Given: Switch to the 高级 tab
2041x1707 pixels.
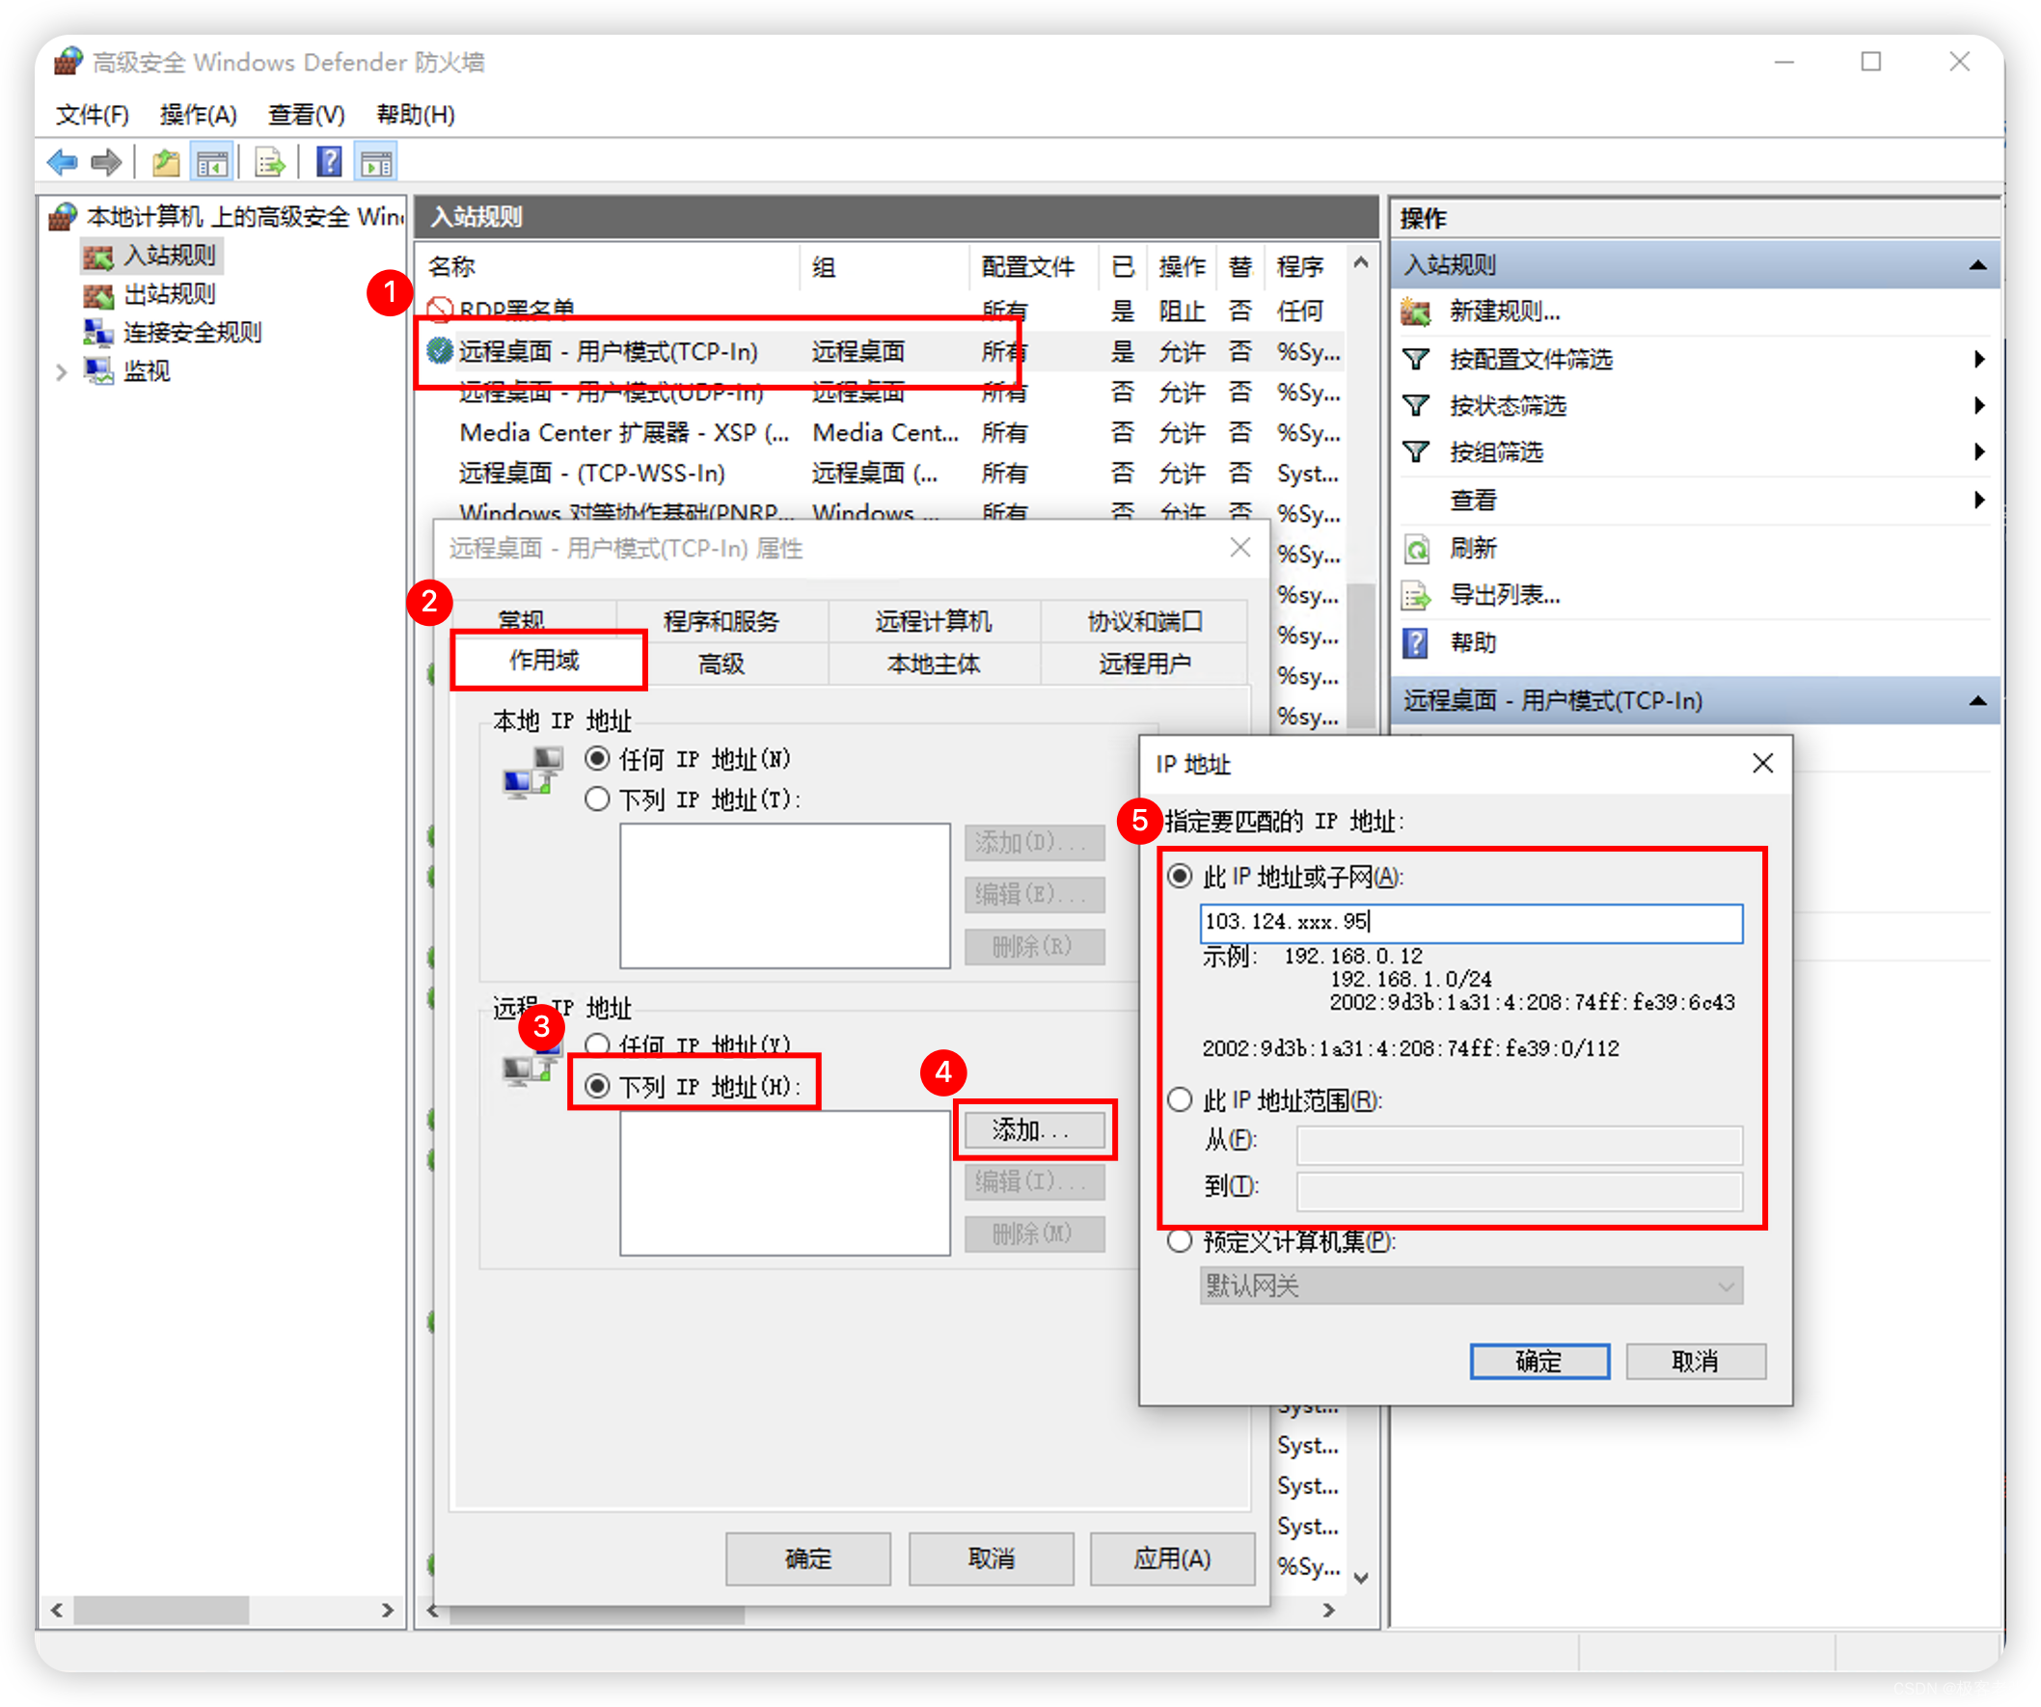Looking at the screenshot, I should pyautogui.click(x=722, y=664).
